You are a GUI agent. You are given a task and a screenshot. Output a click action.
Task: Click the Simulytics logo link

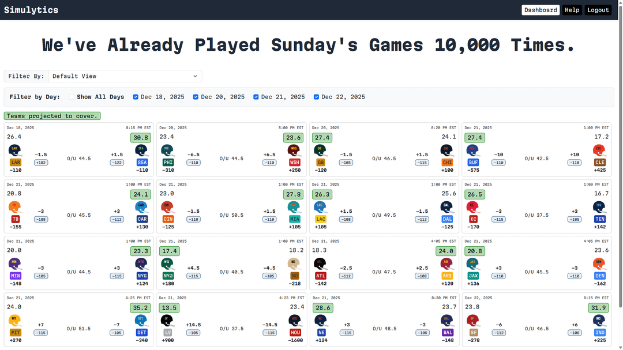click(x=31, y=10)
